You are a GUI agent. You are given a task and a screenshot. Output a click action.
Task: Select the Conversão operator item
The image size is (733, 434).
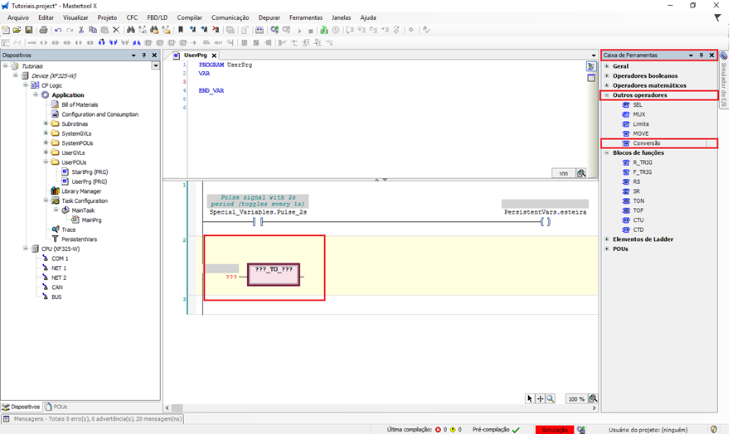[646, 143]
